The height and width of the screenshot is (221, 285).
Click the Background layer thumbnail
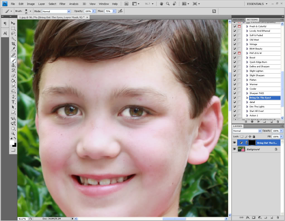[x=241, y=149]
